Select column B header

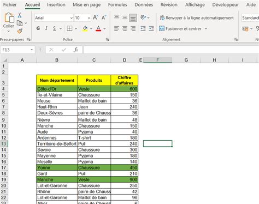57,60
